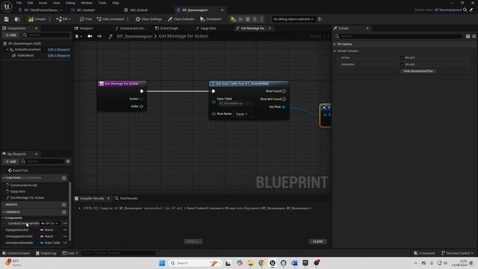Select Event Tick in My Blueprint
The height and width of the screenshot is (269, 478).
(18, 170)
